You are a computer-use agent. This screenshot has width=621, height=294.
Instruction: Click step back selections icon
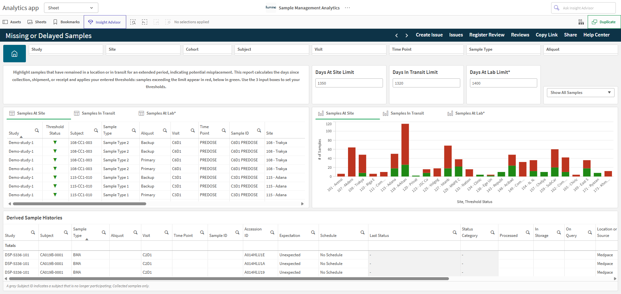pyautogui.click(x=145, y=22)
